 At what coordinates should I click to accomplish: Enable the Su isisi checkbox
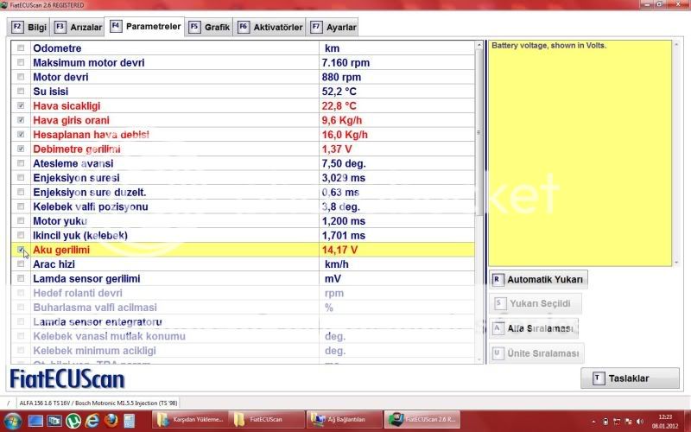coord(21,92)
